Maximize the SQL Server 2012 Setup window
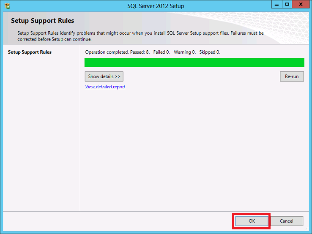The height and width of the screenshot is (234, 312). (x=287, y=4)
